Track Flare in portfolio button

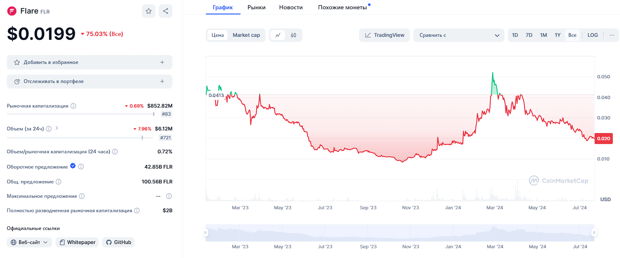click(89, 81)
